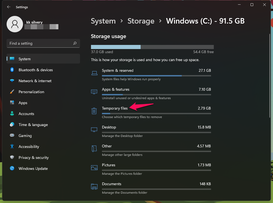Click the System & reserved usage bar
This screenshot has width=273, height=203.
tap(157, 76)
